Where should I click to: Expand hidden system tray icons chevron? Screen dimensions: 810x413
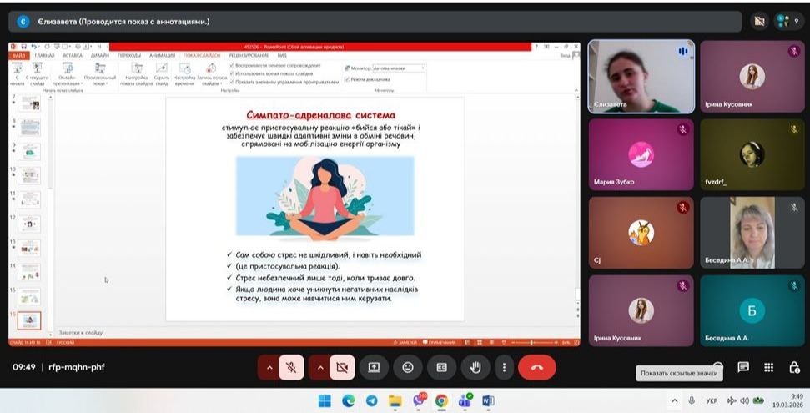point(673,400)
